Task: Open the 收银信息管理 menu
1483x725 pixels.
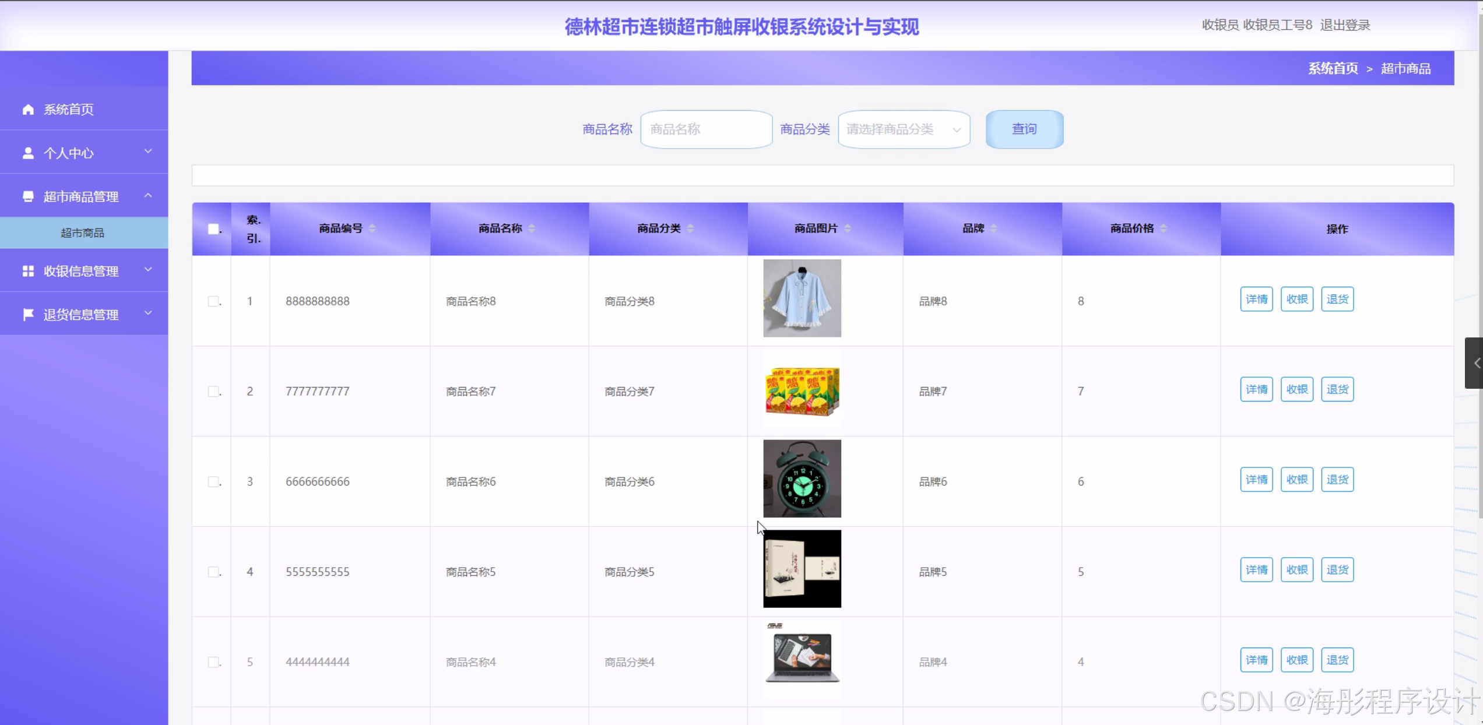Action: pos(82,271)
